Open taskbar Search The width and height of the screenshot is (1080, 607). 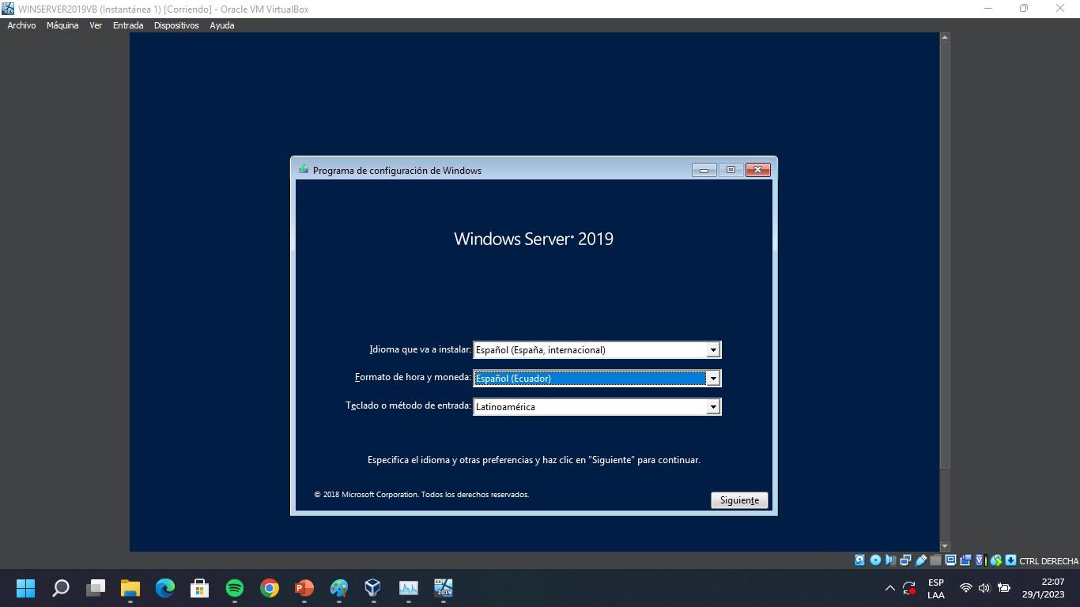click(x=61, y=588)
